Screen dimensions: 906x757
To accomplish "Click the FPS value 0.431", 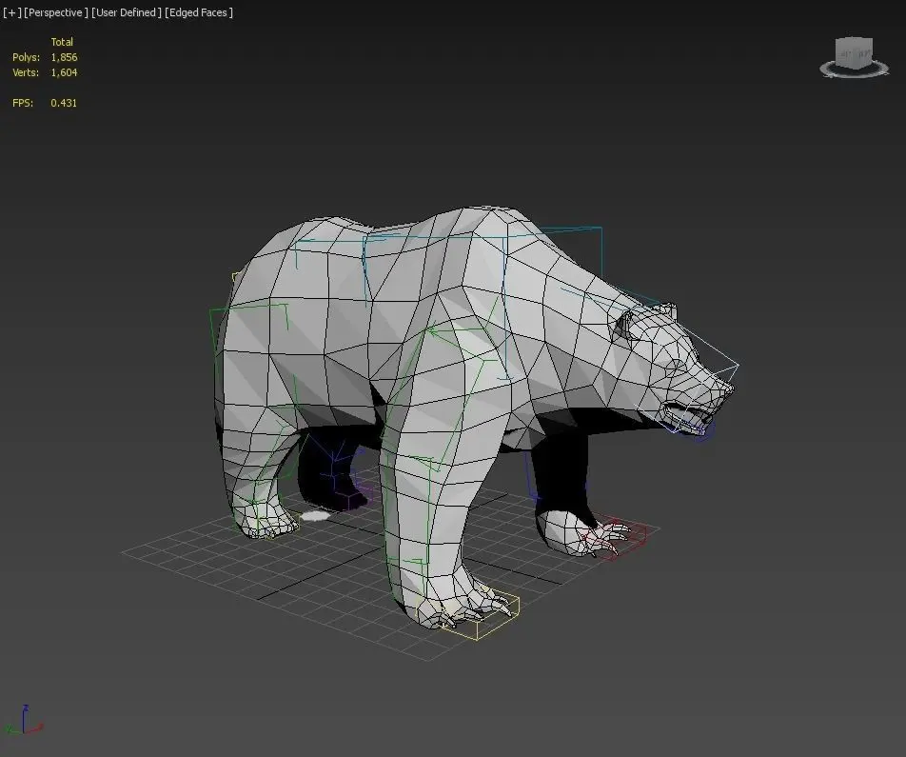I will tap(64, 103).
